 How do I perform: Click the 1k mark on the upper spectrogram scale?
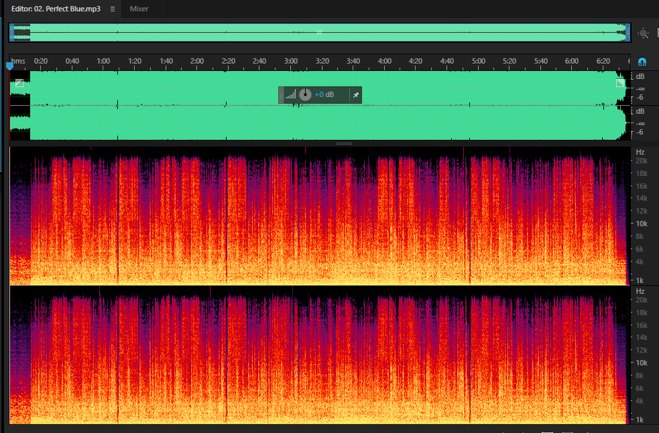(640, 280)
